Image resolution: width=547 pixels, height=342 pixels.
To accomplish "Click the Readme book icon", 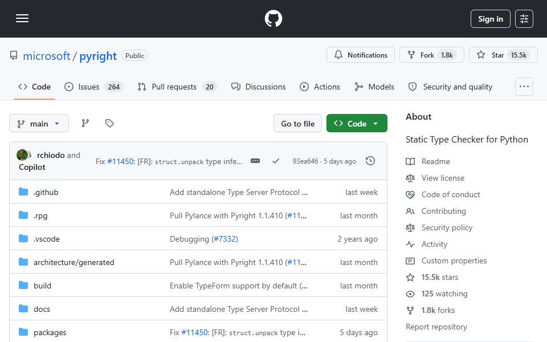I will (410, 161).
